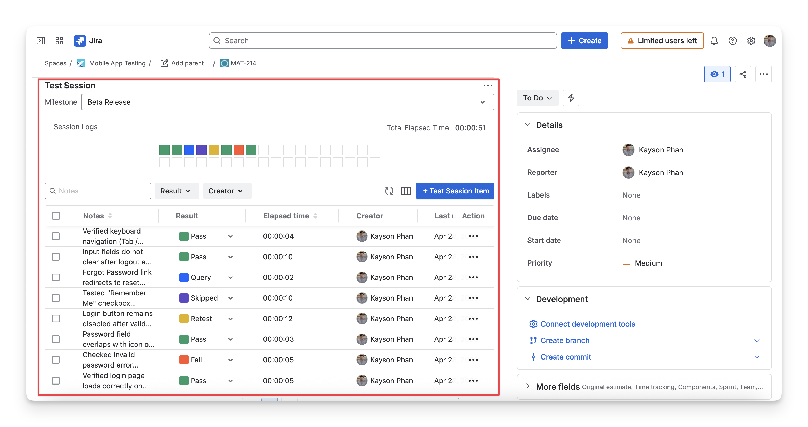This screenshot has height=427, width=808.
Task: Collapse the sidebar panel icon
Action: pyautogui.click(x=41, y=41)
